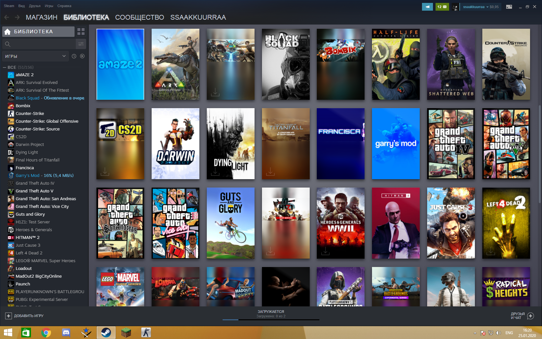Switch to the СООБЩЕСТВО tab
Screen dimensions: 542x339
(x=139, y=17)
